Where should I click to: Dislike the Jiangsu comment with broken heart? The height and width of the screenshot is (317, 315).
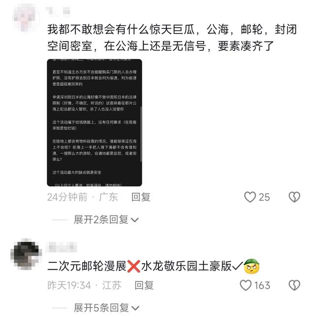click(x=294, y=285)
